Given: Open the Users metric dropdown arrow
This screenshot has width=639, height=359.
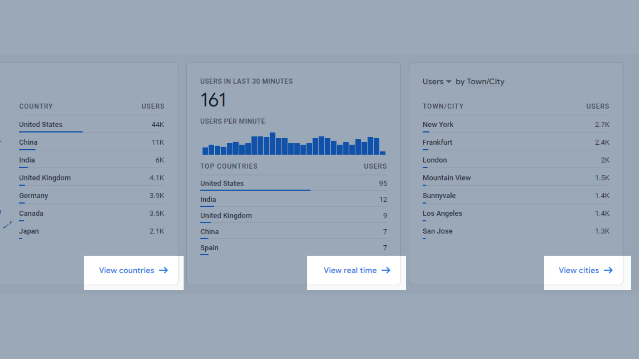Looking at the screenshot, I should click(449, 82).
